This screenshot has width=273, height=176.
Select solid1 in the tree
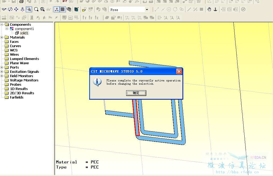point(24,33)
